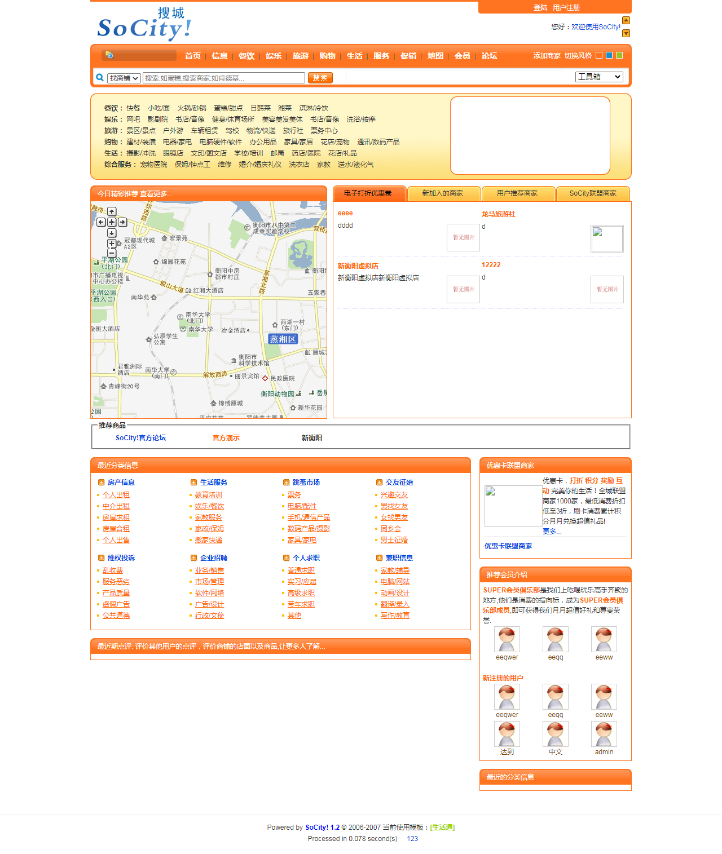
Task: Click the 蒸湘区 label on the map
Action: 283,339
